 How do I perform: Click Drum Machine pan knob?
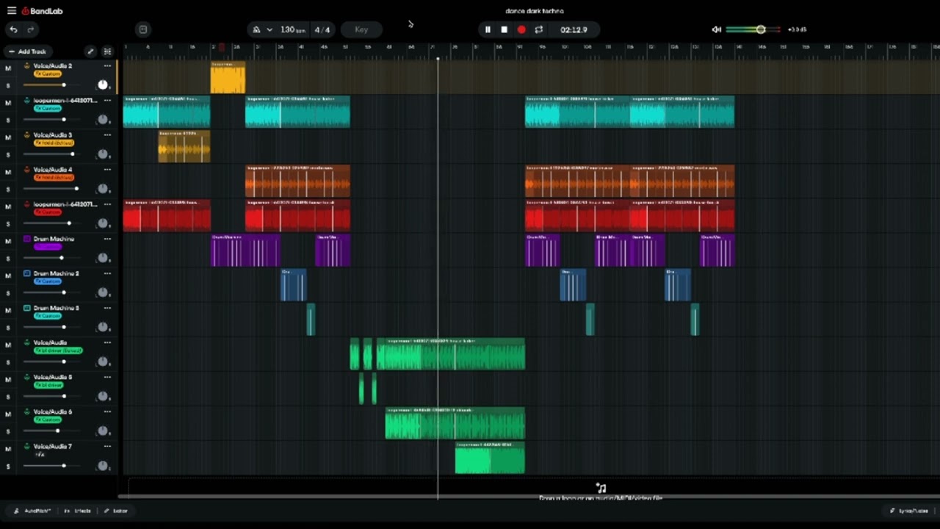(103, 257)
